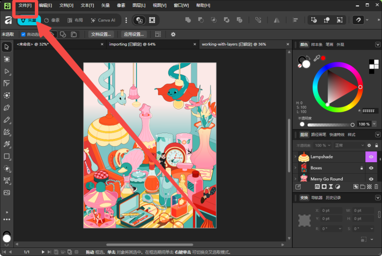This screenshot has height=256, width=382.
Task: Open the 编辑[E] menu
Action: (x=45, y=5)
